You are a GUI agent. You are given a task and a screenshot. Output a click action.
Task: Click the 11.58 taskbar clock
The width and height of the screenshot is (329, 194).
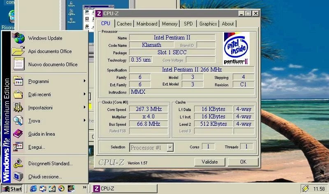click(x=319, y=189)
